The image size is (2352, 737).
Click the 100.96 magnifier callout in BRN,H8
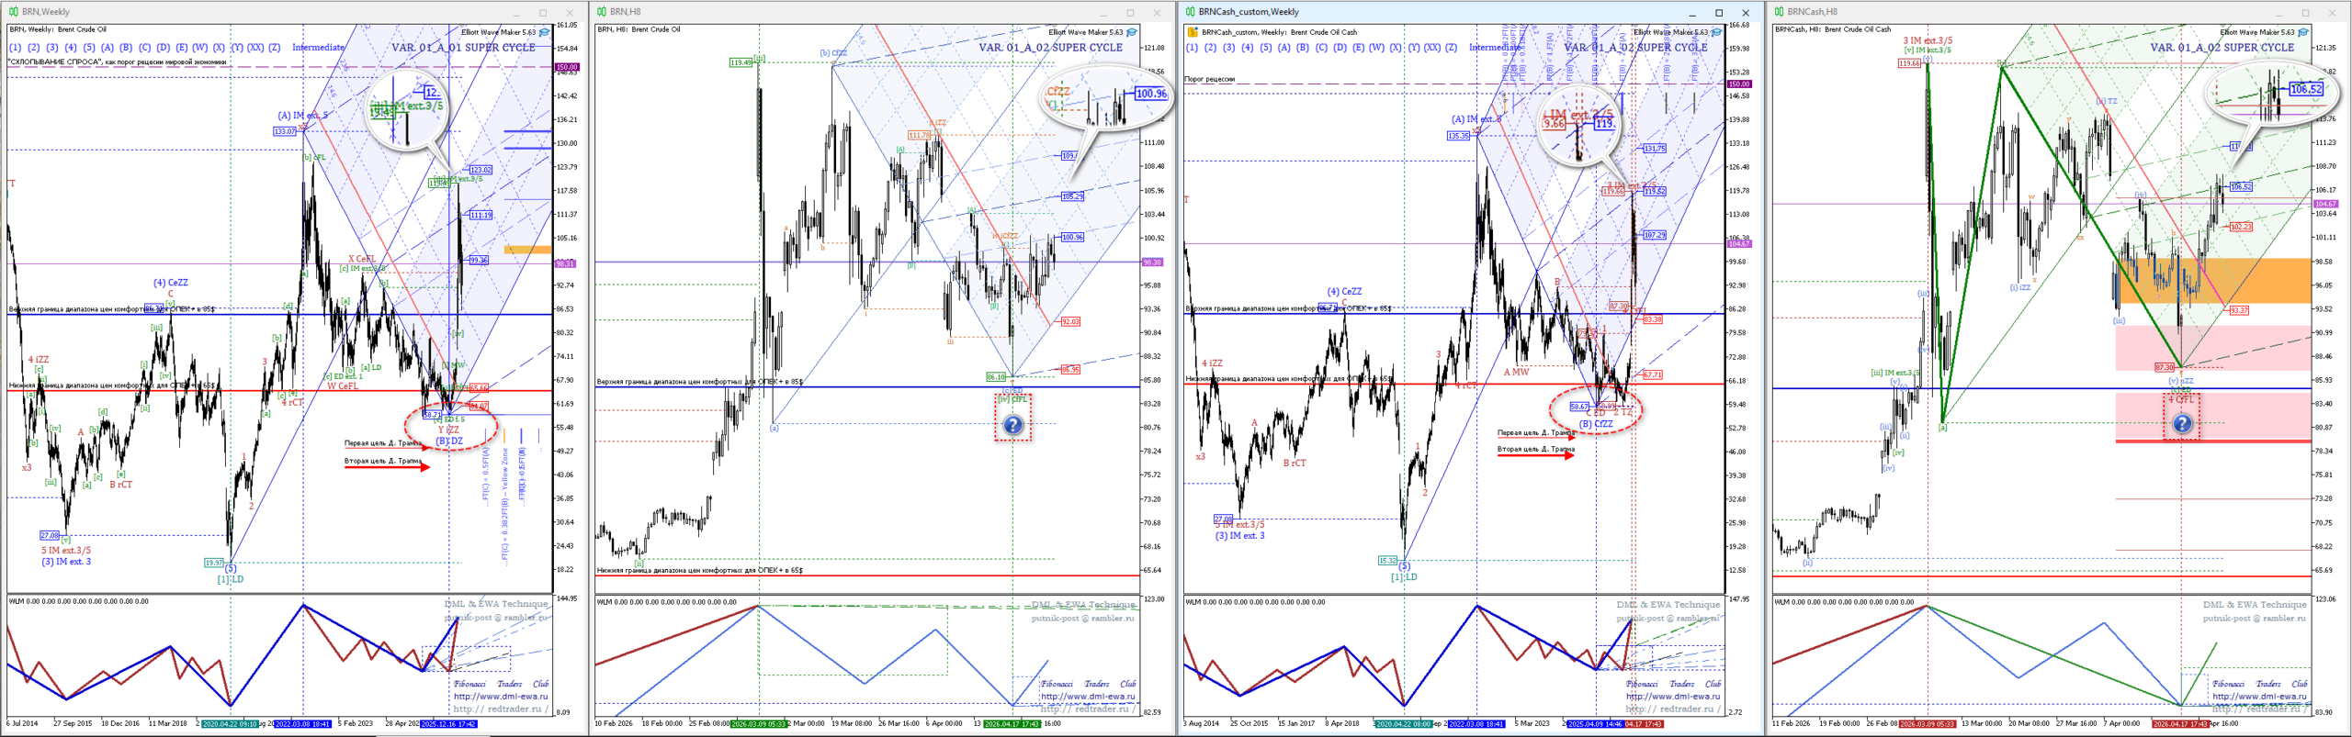1150,94
